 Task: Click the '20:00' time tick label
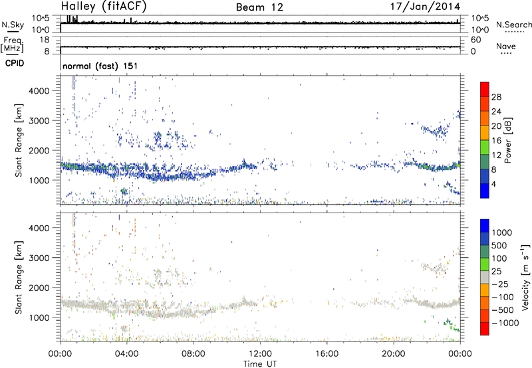click(x=393, y=354)
